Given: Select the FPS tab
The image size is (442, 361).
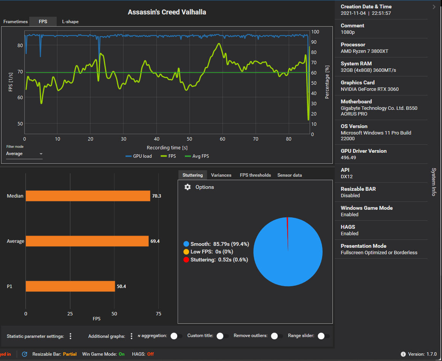Looking at the screenshot, I should (x=43, y=21).
